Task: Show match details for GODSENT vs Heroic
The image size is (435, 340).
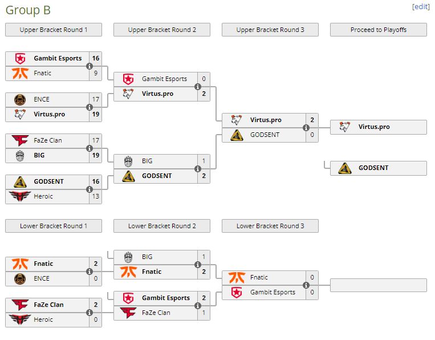Action: tap(90, 189)
